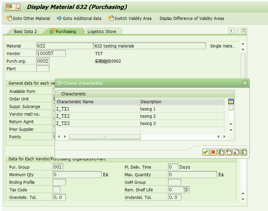Click description texing 2
Viewport: 268px width, 211px height.
[148, 116]
